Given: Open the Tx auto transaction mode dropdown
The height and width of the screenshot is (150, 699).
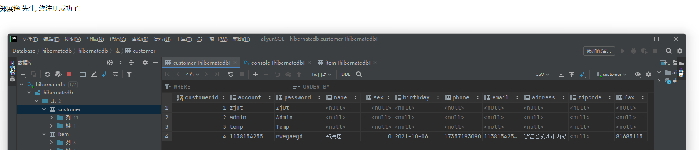Looking at the screenshot, I should click(x=321, y=74).
